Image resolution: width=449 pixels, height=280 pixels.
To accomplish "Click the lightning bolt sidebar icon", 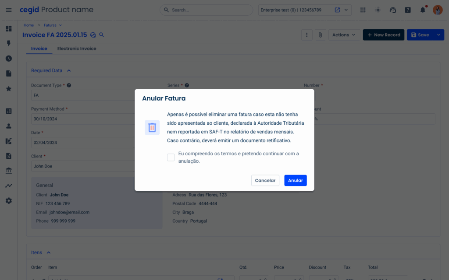I will (9, 44).
